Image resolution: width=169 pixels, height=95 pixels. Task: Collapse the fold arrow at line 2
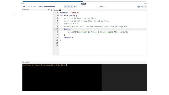[x=59, y=16]
